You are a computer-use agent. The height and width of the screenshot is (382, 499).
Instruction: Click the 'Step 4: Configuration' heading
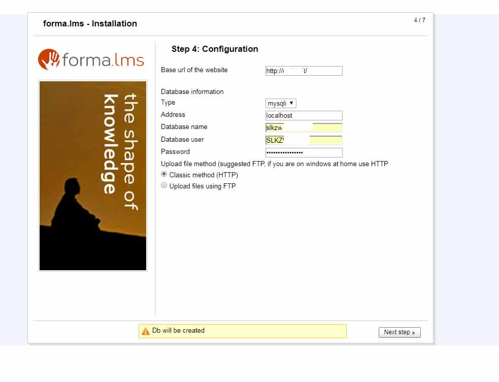tap(215, 49)
